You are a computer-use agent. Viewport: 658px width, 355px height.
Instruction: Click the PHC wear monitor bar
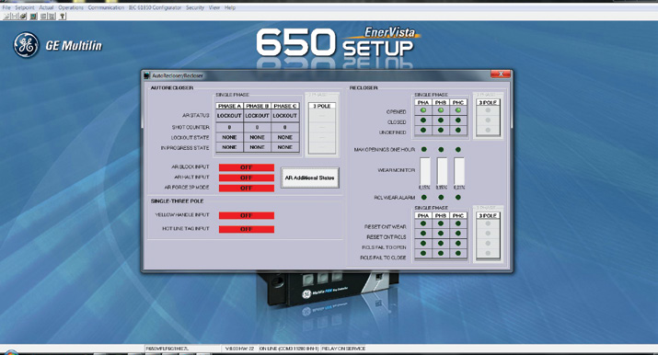(x=459, y=170)
